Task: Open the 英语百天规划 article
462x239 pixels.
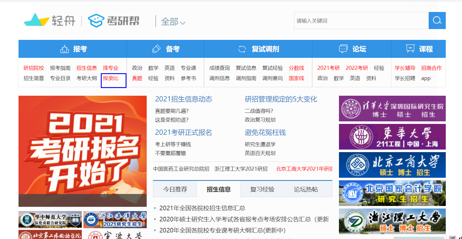Action: pos(260,153)
